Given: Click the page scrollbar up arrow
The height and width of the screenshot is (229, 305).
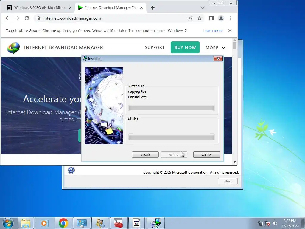Looking at the screenshot, I should tap(234, 40).
